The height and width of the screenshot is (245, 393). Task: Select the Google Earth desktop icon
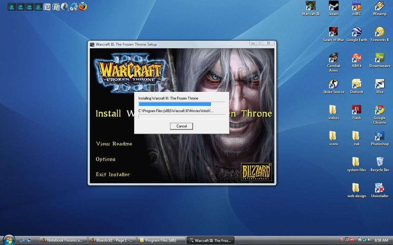pyautogui.click(x=357, y=34)
